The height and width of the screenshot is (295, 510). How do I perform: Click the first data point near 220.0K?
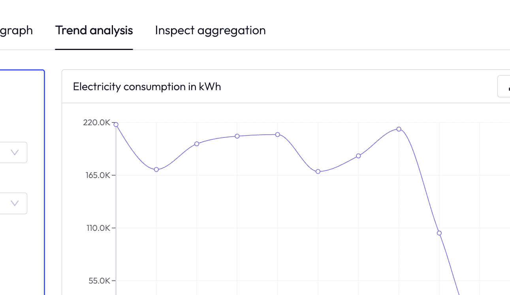pyautogui.click(x=116, y=124)
